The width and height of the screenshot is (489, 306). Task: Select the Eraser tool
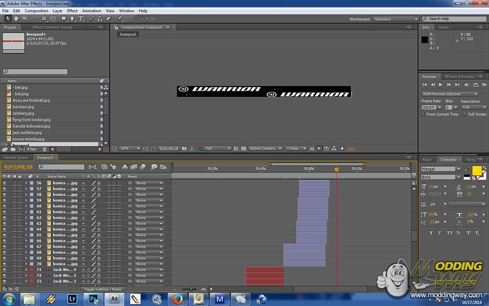pos(109,18)
